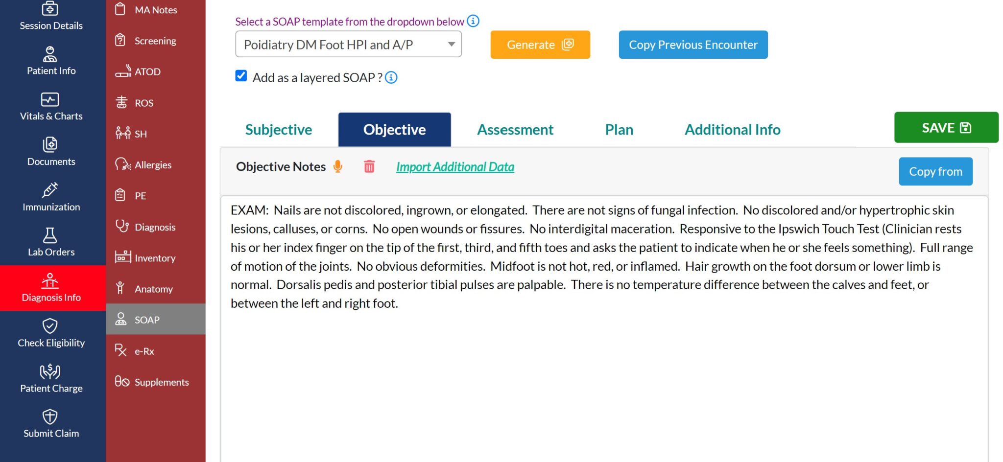Viewport: 1003px width, 462px height.
Task: Open the Immunization syringe icon
Action: click(x=50, y=189)
